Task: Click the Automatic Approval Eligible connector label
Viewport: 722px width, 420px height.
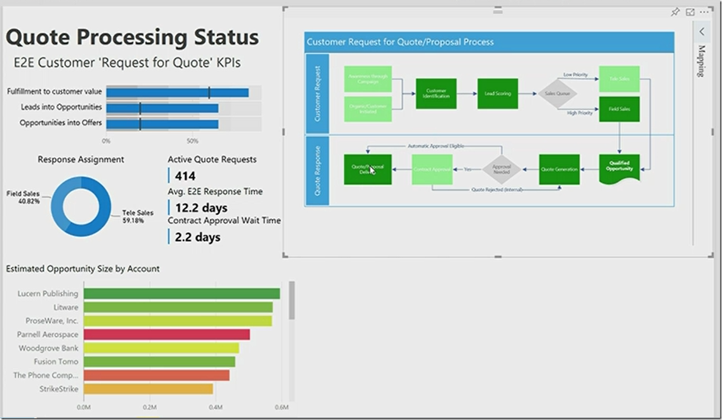Action: [436, 146]
